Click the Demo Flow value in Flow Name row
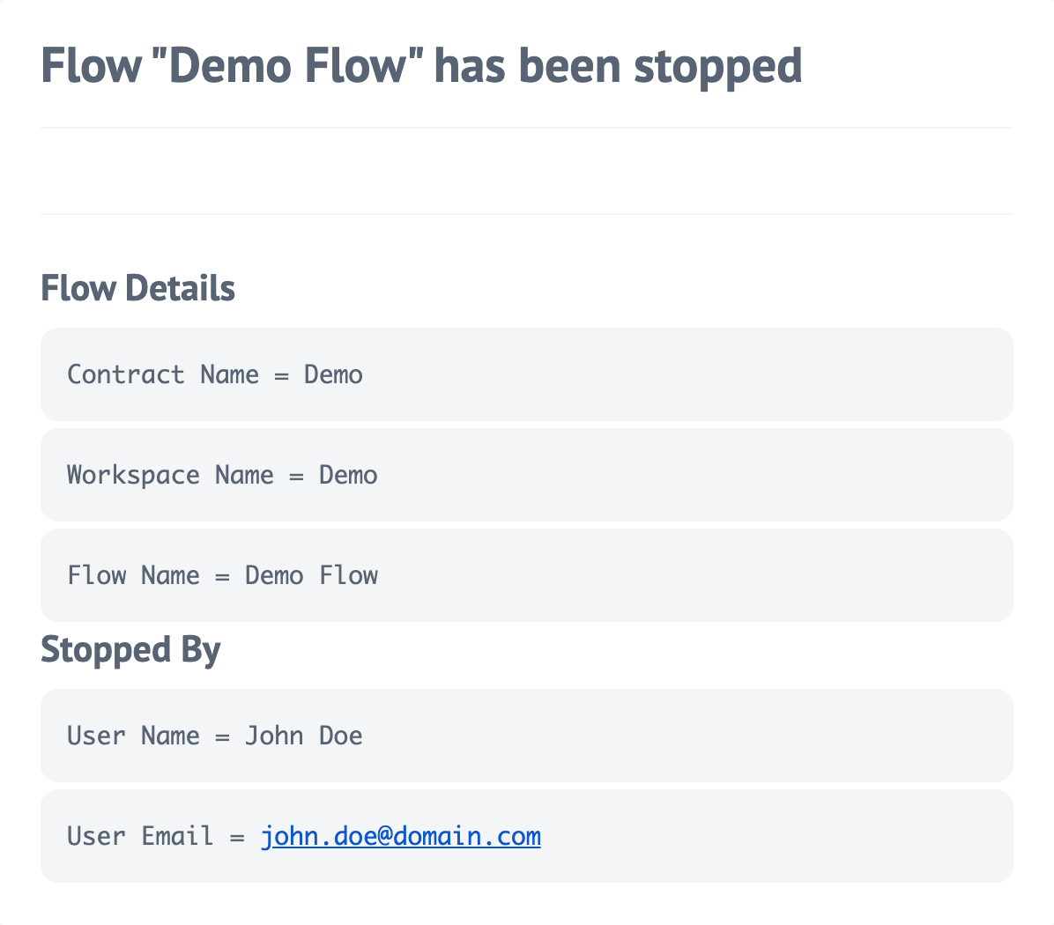1054x925 pixels. click(311, 575)
